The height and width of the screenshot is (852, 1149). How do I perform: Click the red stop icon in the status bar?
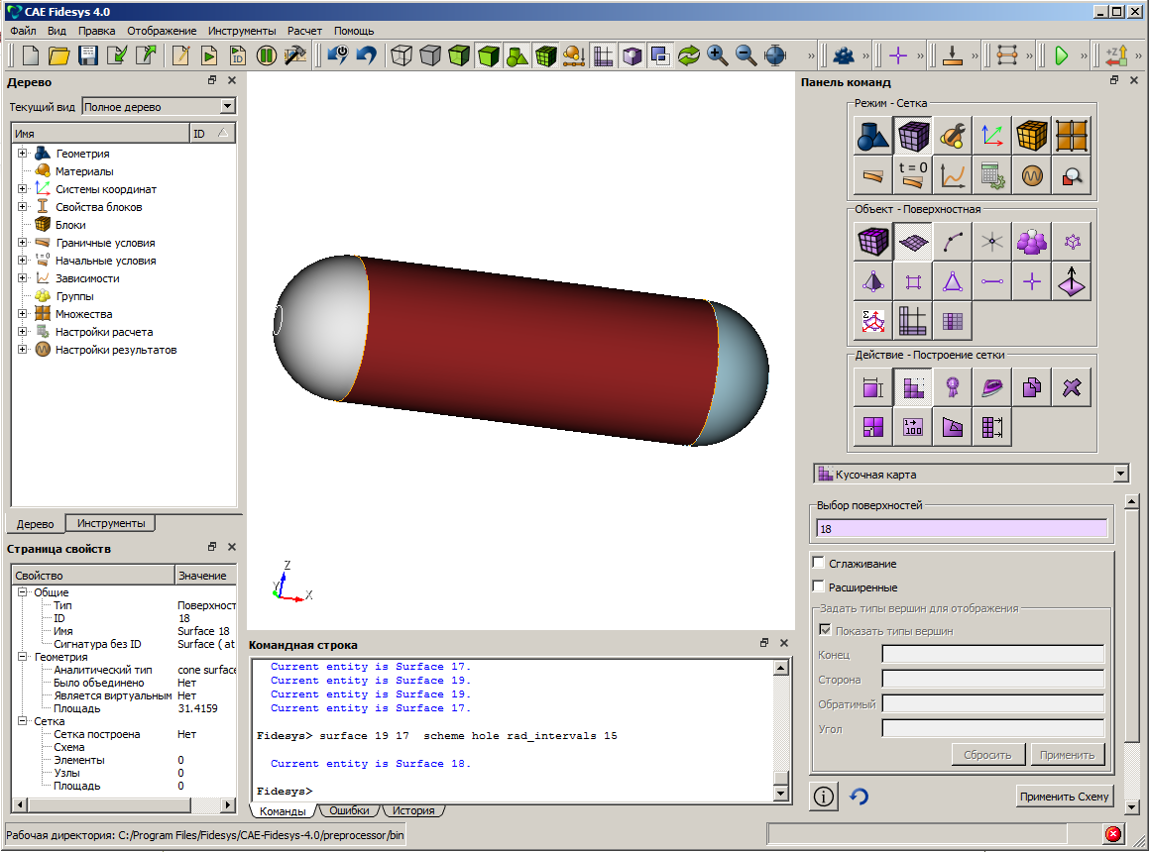(x=1113, y=834)
